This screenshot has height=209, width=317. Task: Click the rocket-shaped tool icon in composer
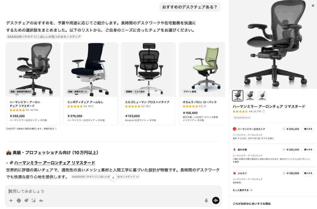point(26,201)
